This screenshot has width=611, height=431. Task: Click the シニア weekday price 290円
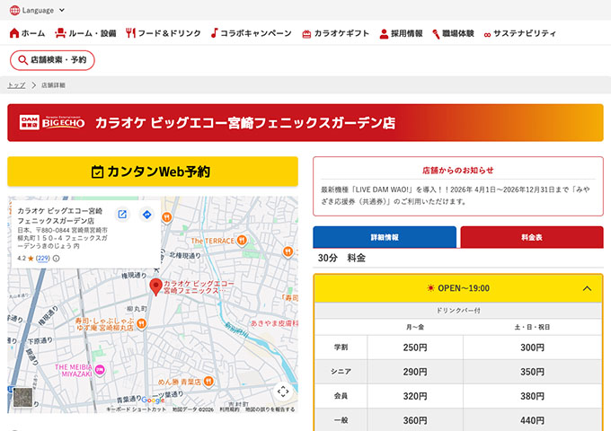coord(415,372)
